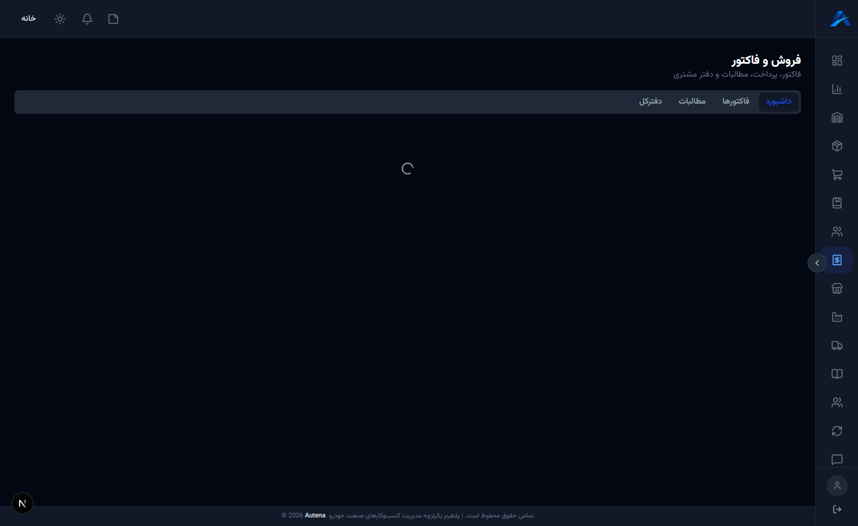Image resolution: width=858 pixels, height=526 pixels.
Task: Open the box products icon
Action: click(837, 146)
